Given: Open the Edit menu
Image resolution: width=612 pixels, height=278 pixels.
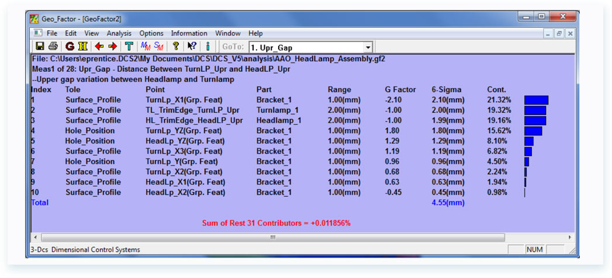Looking at the screenshot, I should point(71,33).
